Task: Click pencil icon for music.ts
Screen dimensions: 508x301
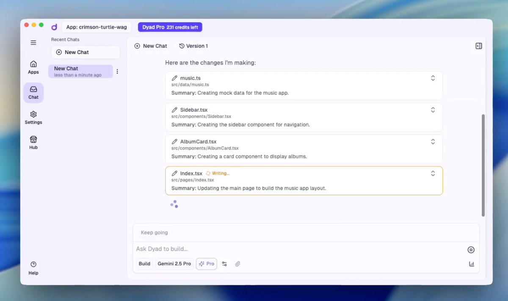Action: tap(174, 78)
